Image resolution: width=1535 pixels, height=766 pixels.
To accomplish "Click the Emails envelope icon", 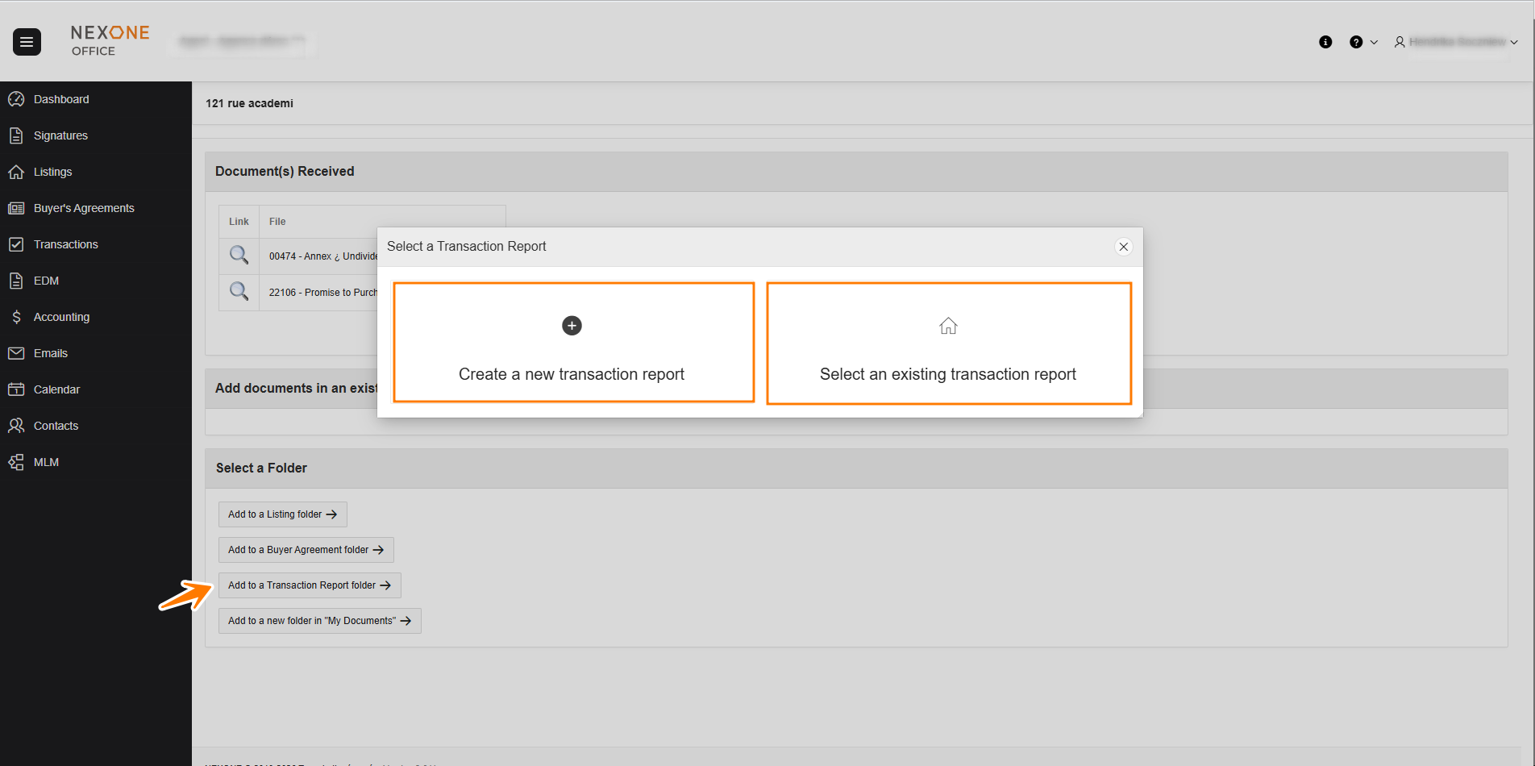I will click(x=16, y=353).
